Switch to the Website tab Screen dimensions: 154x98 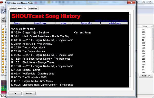click(13, 8)
